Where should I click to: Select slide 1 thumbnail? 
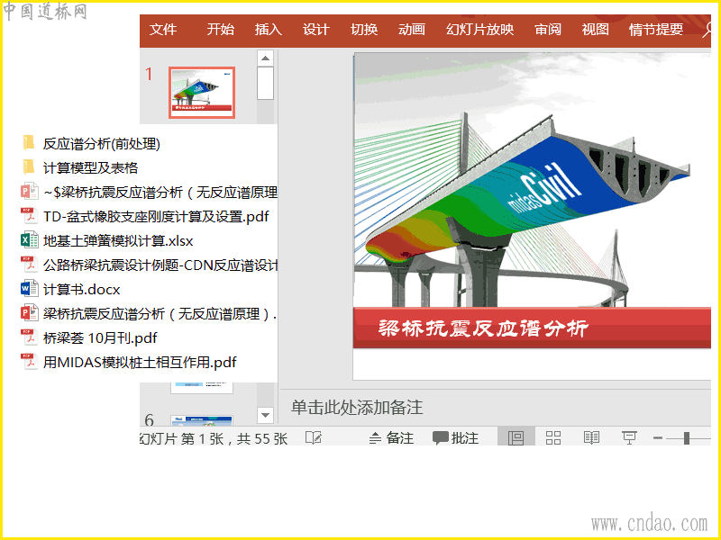(x=202, y=93)
